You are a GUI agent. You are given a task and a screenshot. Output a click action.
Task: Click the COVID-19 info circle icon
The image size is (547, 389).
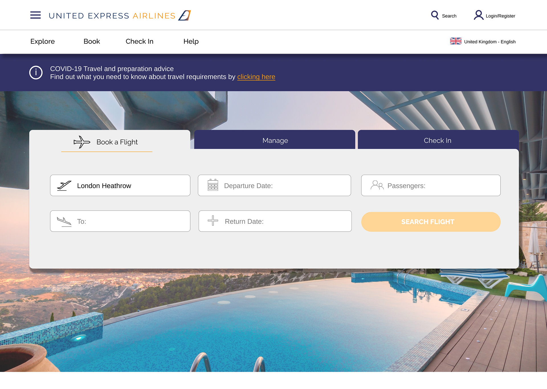36,73
